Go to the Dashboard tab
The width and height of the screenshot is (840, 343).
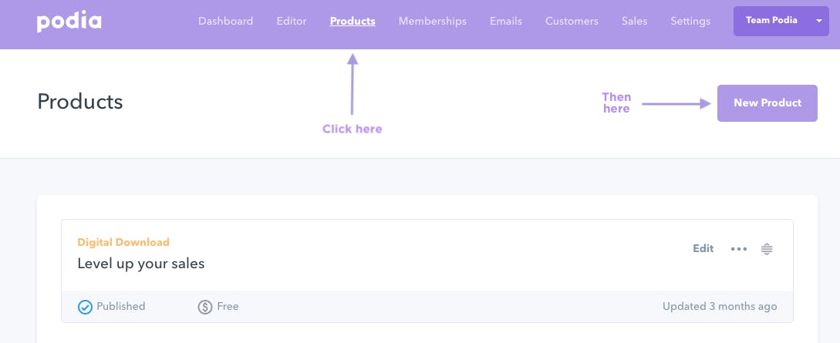click(x=225, y=22)
